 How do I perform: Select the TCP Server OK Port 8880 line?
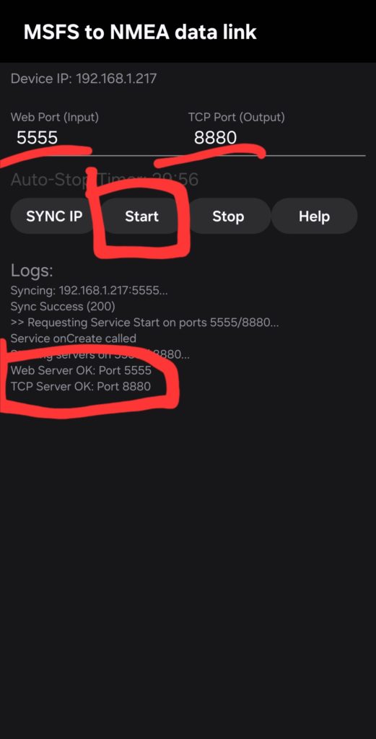[x=81, y=387]
